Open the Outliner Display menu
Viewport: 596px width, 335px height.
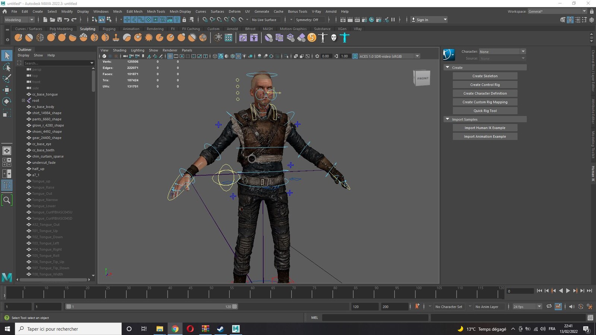click(x=23, y=55)
